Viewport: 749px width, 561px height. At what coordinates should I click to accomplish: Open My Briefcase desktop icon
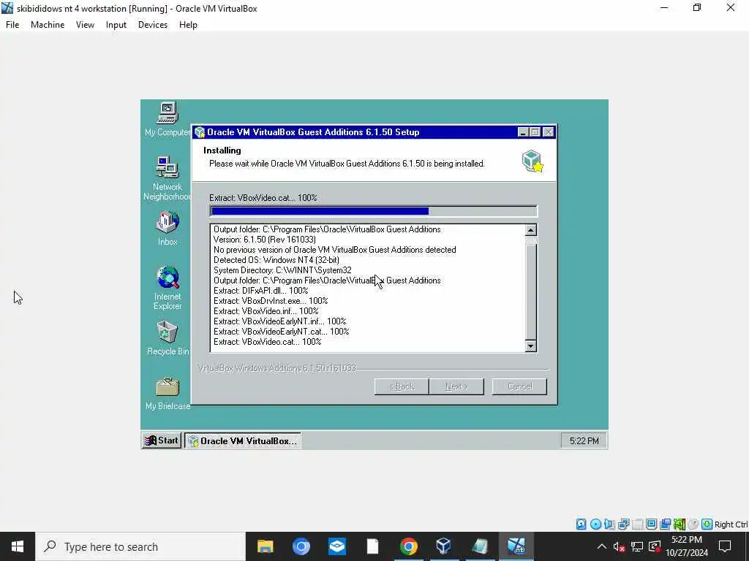pos(168,394)
